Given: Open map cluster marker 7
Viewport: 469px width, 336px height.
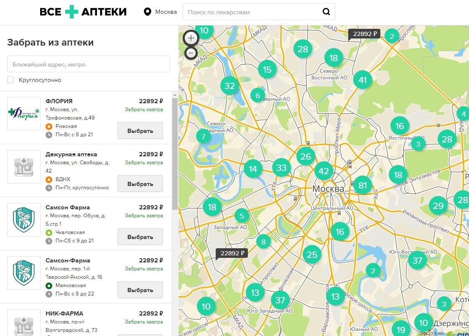Looking at the screenshot, I should 204,137.
